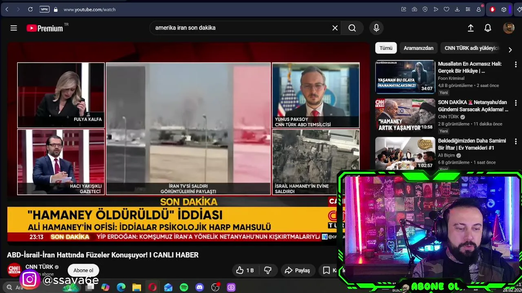
Task: Open the extensions cube icon
Action: click(x=504, y=9)
